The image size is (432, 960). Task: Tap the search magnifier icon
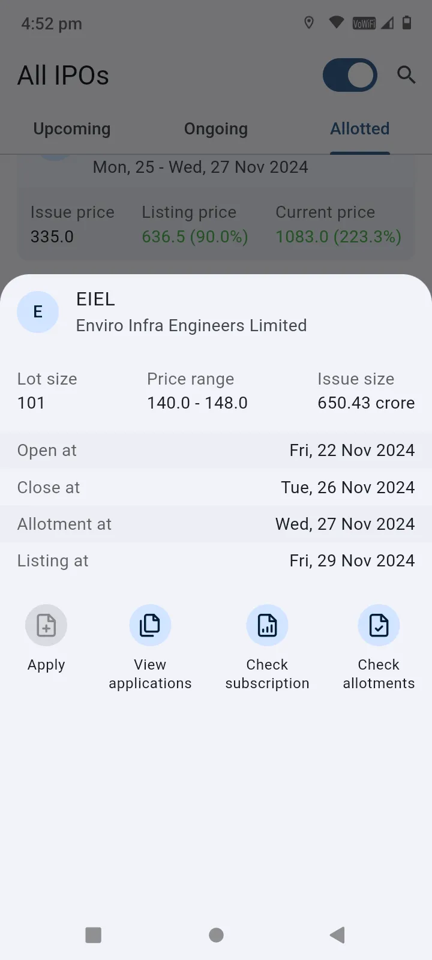[x=406, y=75]
